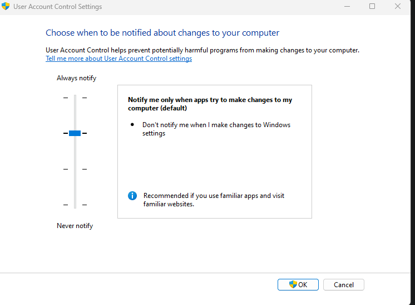Open Tell me more about User Account Control settings link
415x305 pixels.
pyautogui.click(x=119, y=59)
